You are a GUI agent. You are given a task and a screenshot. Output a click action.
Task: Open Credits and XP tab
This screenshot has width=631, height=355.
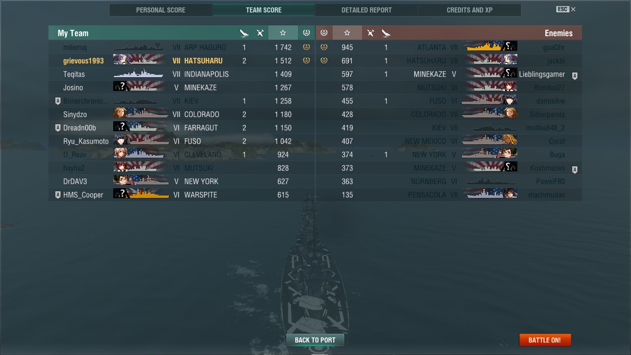click(x=469, y=10)
